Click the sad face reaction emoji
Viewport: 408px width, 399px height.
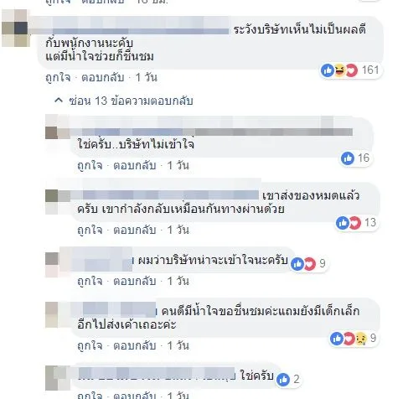pyautogui.click(x=360, y=339)
